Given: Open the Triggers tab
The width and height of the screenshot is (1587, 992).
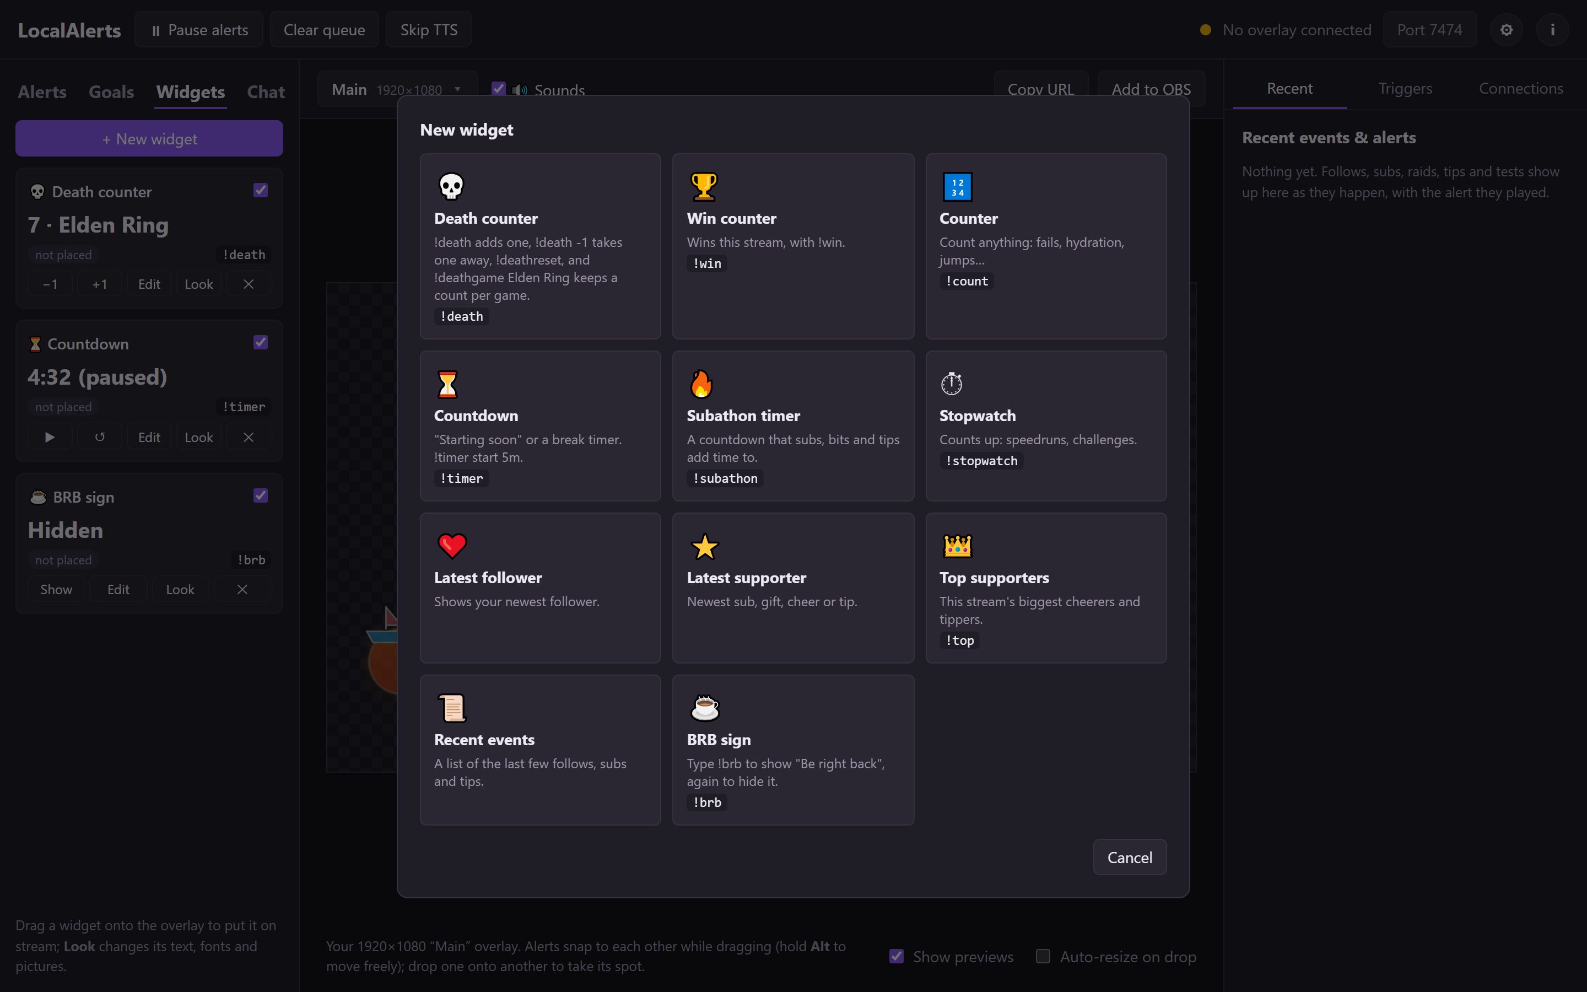Looking at the screenshot, I should click(1405, 89).
